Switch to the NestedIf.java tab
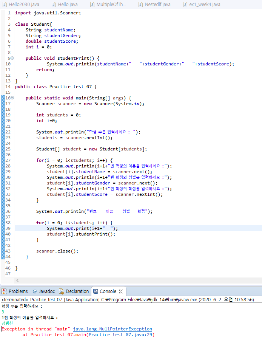This screenshot has width=262, height=341. pyautogui.click(x=157, y=5)
